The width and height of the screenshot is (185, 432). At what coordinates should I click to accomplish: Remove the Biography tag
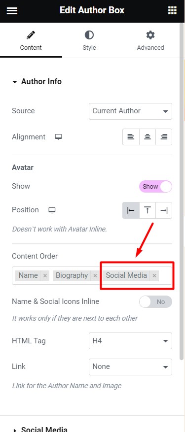[95, 275]
